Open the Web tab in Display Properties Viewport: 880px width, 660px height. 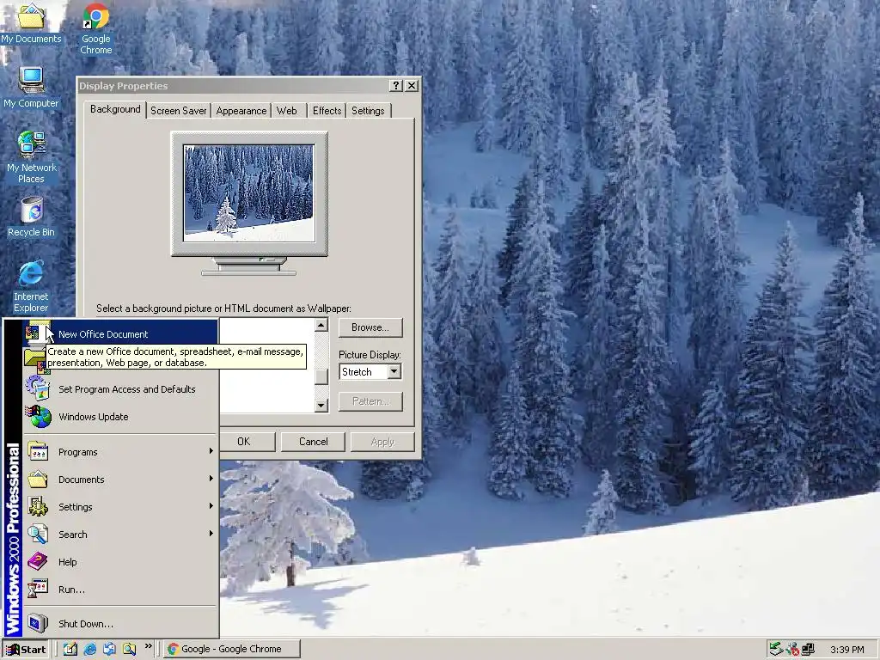(x=287, y=111)
